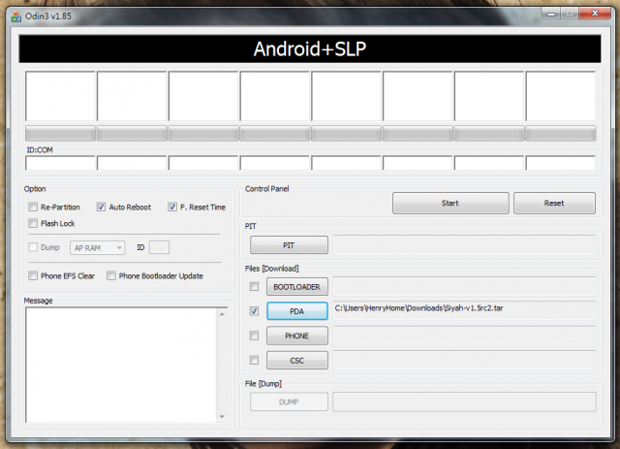This screenshot has width=620, height=449.
Task: Close the Odin3 window
Action: point(595,14)
